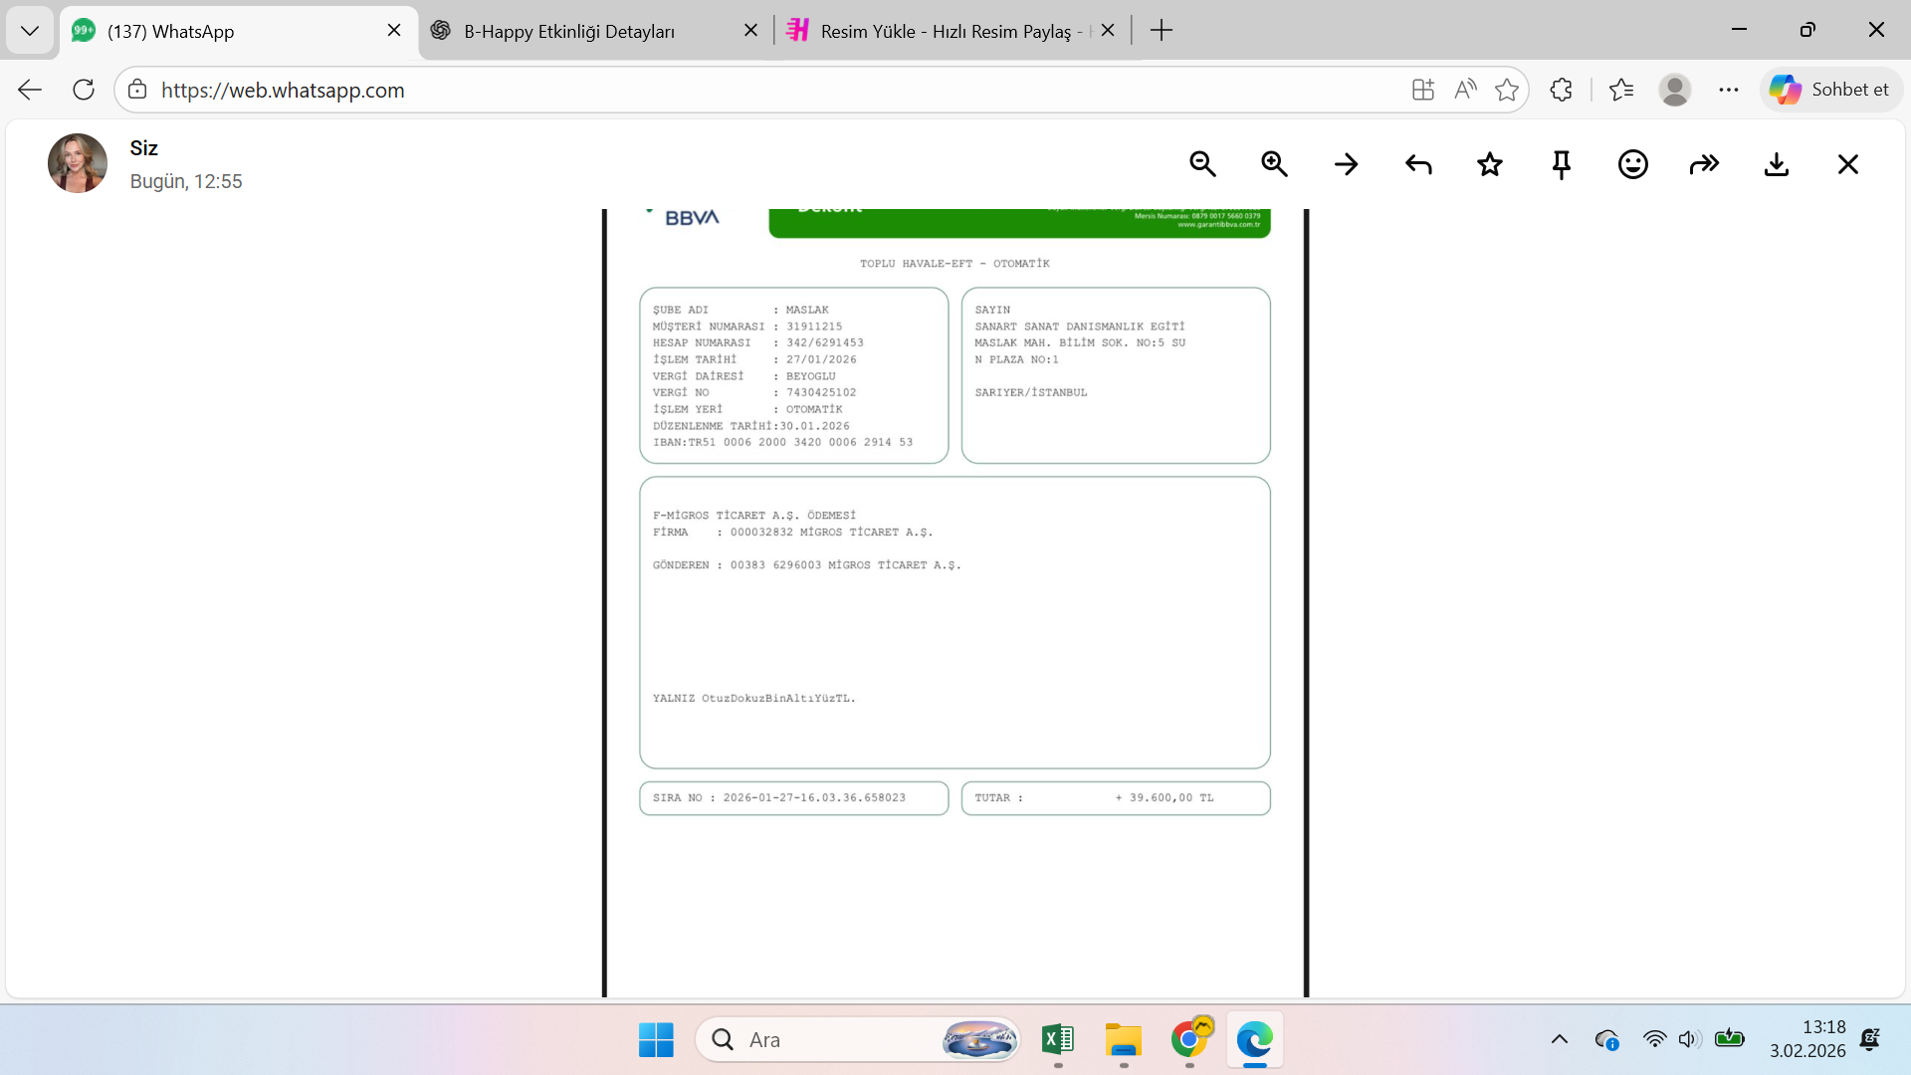Open the volume control
The height and width of the screenshot is (1075, 1911).
tap(1689, 1039)
